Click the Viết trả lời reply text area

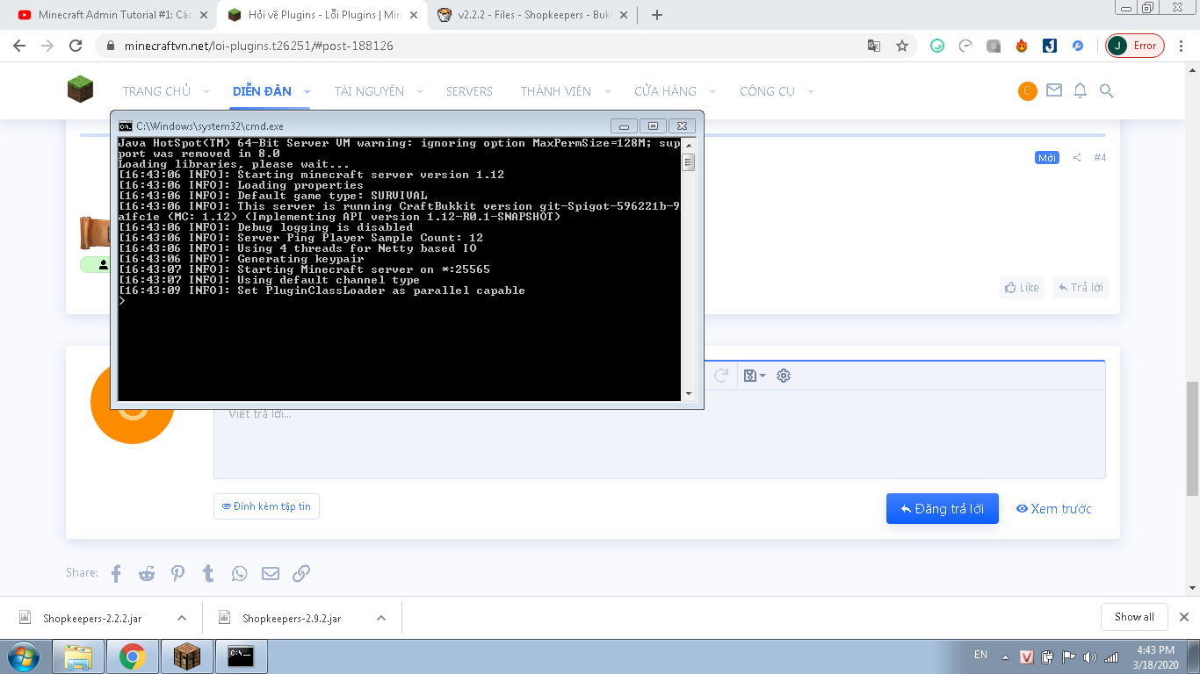[x=659, y=435]
